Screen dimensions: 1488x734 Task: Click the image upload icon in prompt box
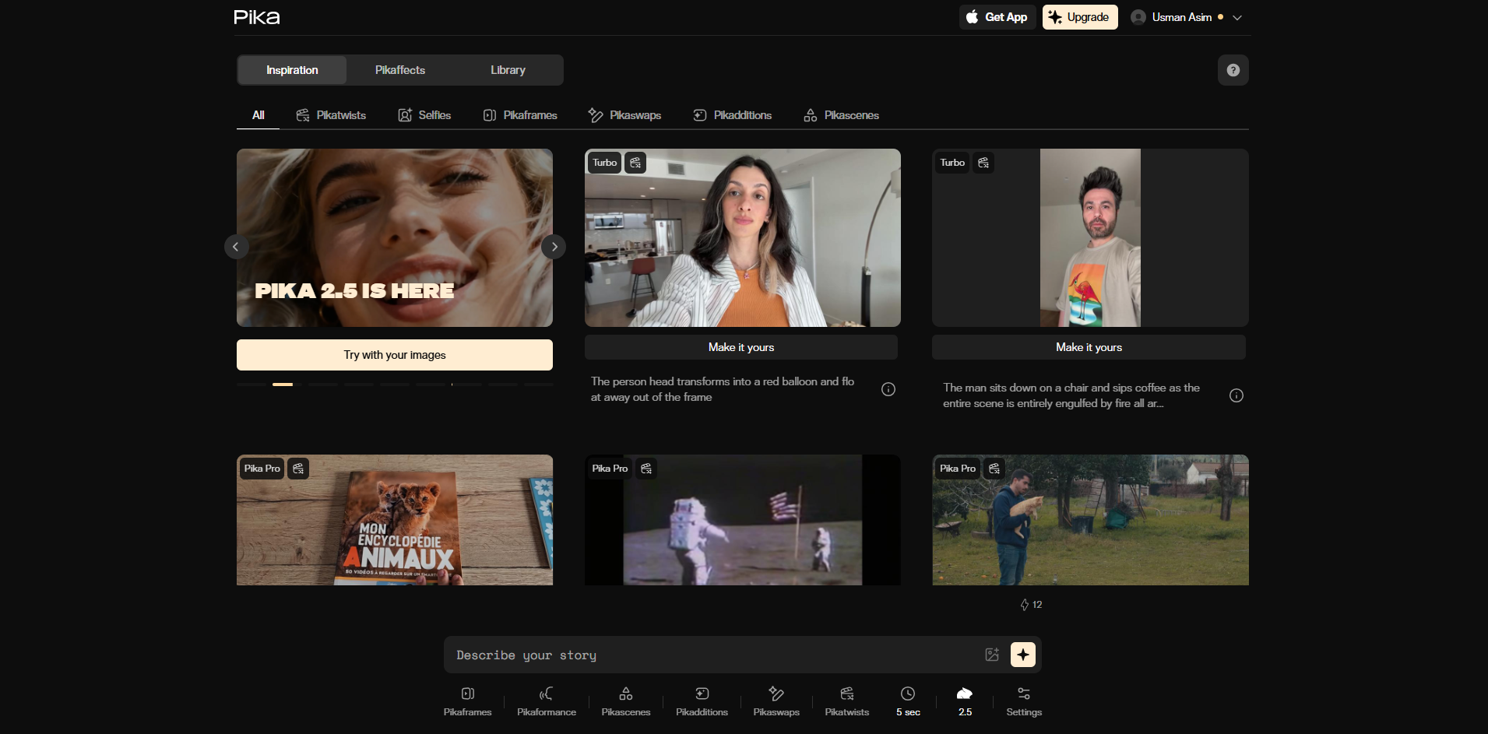(992, 655)
